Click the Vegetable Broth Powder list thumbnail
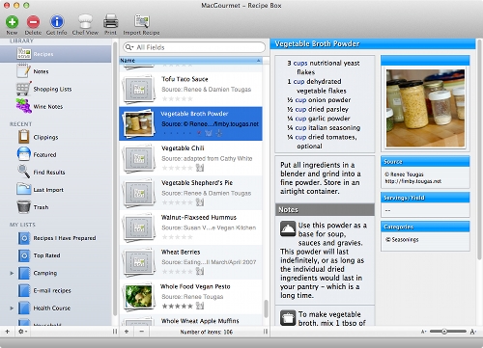The height and width of the screenshot is (348, 483). (x=138, y=123)
